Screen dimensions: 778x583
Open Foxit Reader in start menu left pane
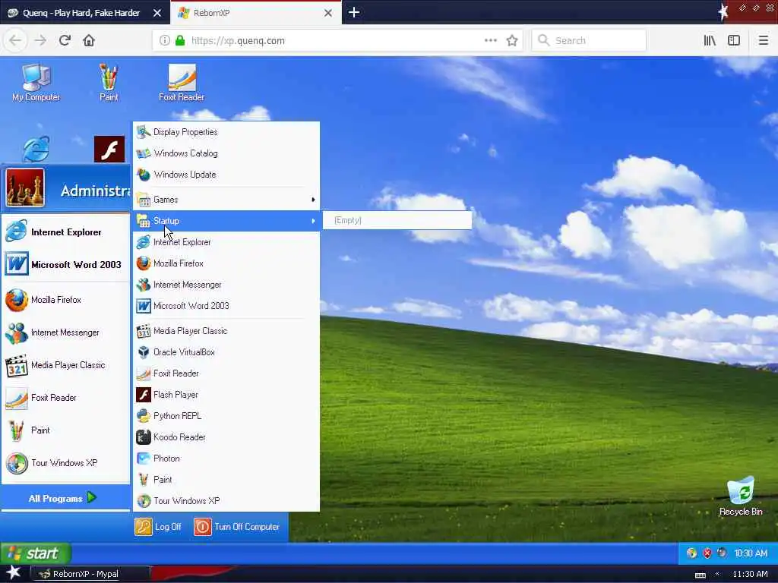coord(65,398)
